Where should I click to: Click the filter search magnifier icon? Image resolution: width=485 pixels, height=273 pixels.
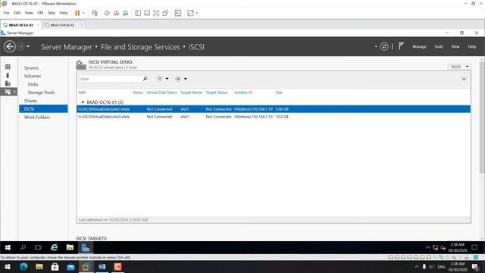click(145, 79)
